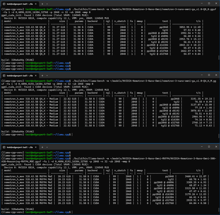Expand profile dropdown in middle terminal
The width and height of the screenshot is (220, 215).
pyautogui.click(x=47, y=76)
